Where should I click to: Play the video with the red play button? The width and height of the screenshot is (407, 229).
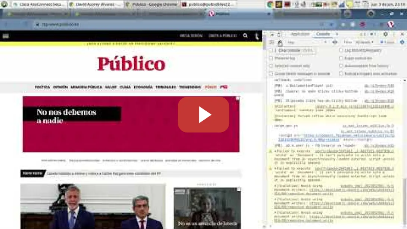pyautogui.click(x=203, y=114)
